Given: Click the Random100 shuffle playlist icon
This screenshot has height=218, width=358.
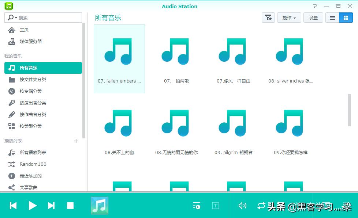Looking at the screenshot, I should point(12,164).
